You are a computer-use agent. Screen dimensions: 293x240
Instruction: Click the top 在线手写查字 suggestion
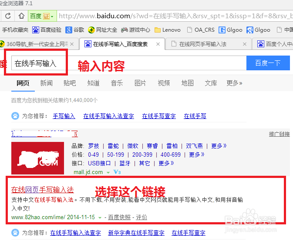pos(159,116)
